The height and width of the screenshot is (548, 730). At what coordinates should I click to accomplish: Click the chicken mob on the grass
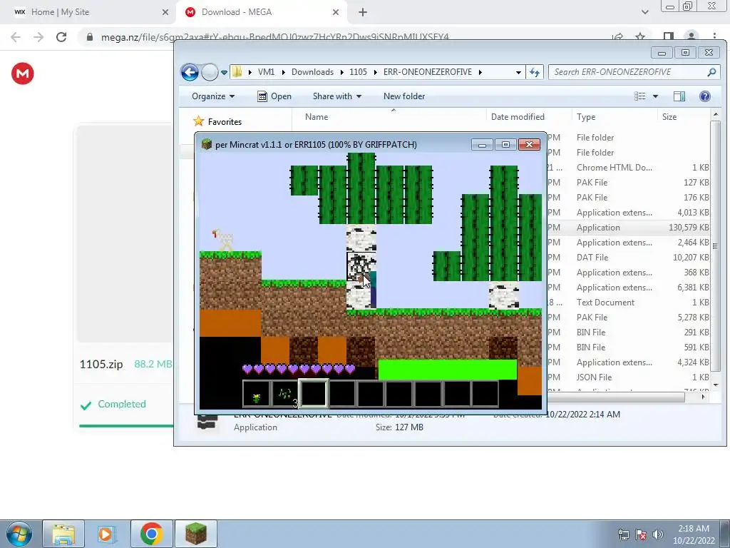coord(223,240)
